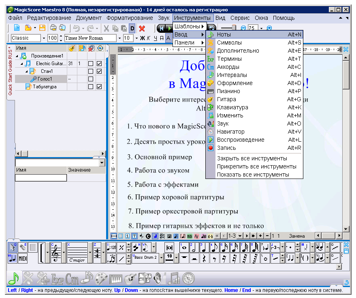Select the quarter rest symbol
The image size is (356, 298).
pyautogui.click(x=204, y=258)
